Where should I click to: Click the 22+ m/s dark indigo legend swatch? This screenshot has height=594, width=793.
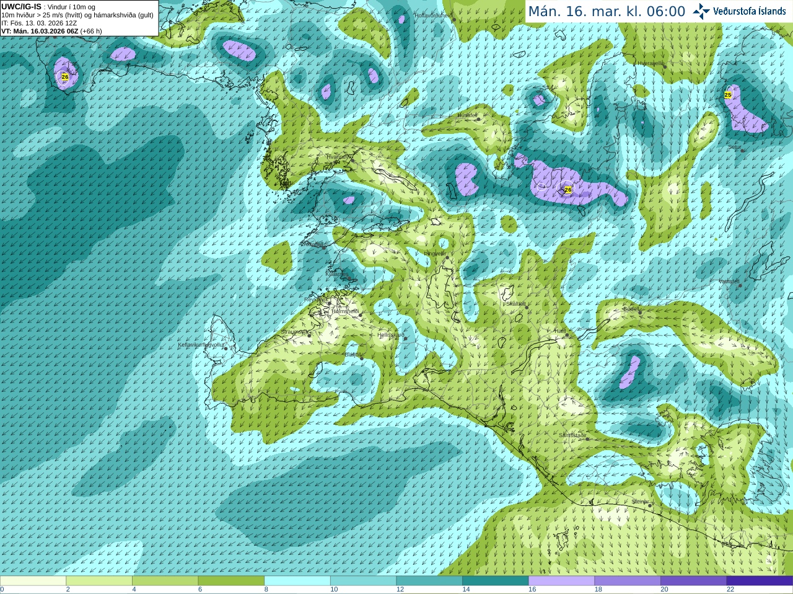(760, 581)
